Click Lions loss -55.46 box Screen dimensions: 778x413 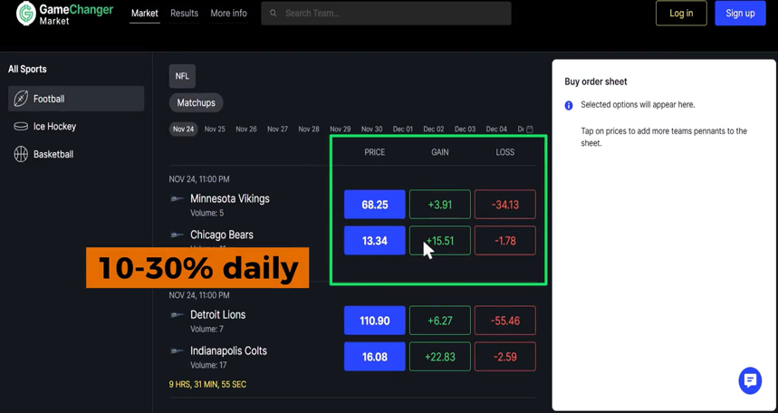[x=505, y=321]
